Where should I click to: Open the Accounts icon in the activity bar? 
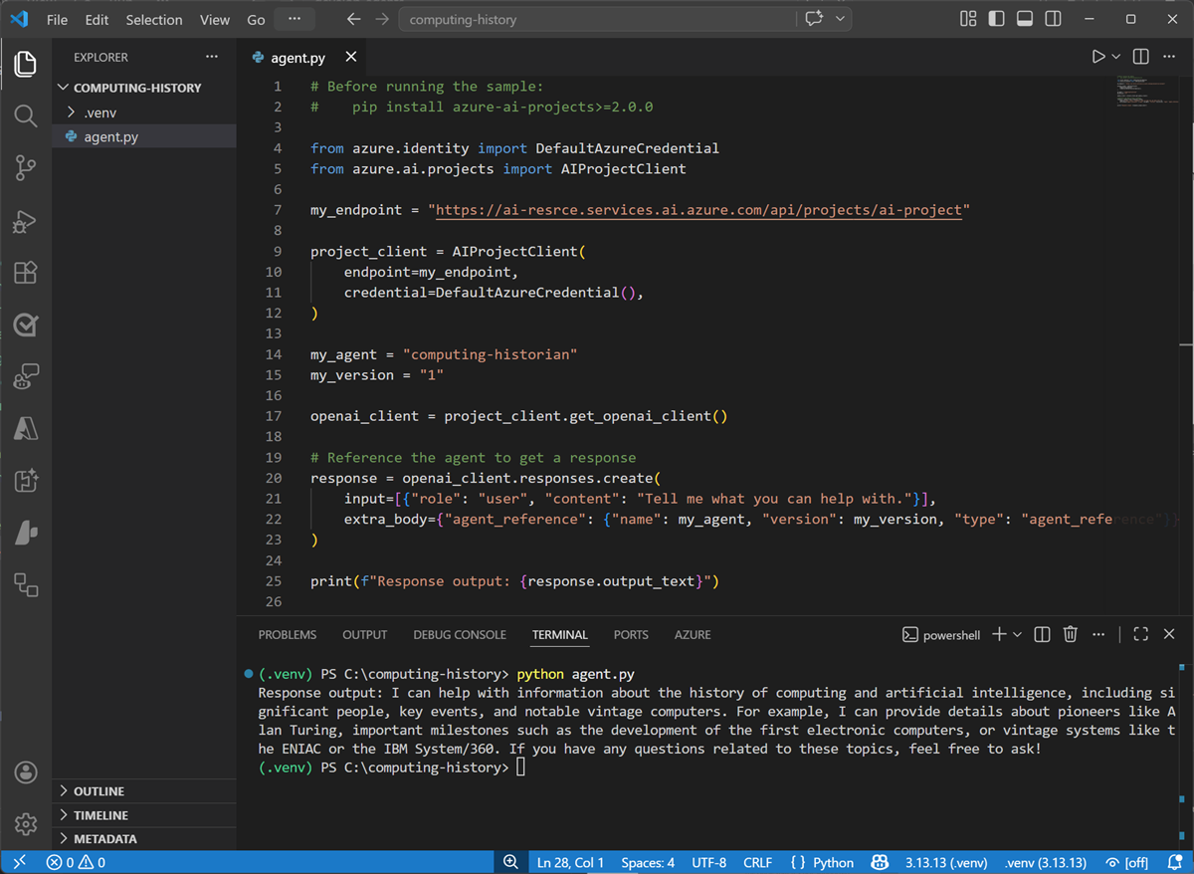[26, 771]
